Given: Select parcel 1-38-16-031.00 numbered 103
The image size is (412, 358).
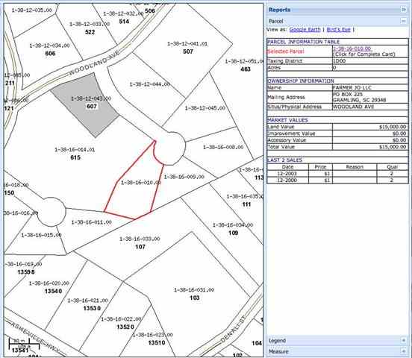Looking at the screenshot, I should [x=195, y=294].
